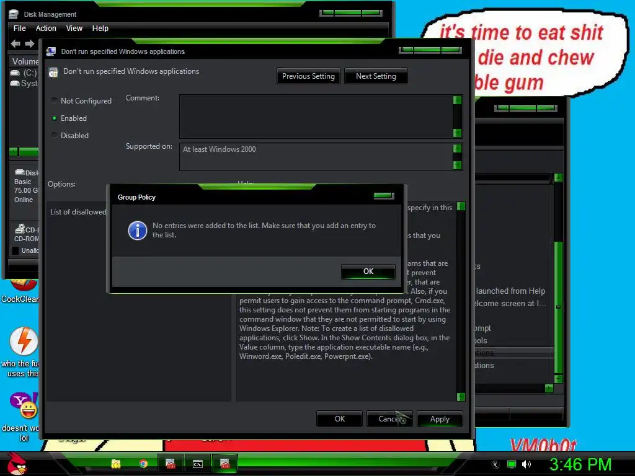
Task: Click the background window's scrollbar up arrow
Action: coord(558,178)
